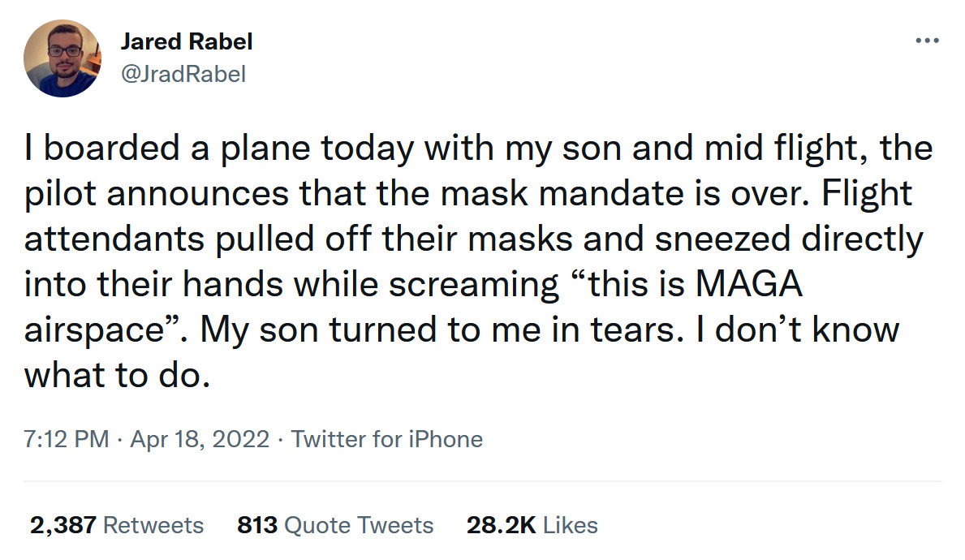Click Jared Rabel's profile picture

coord(62,58)
